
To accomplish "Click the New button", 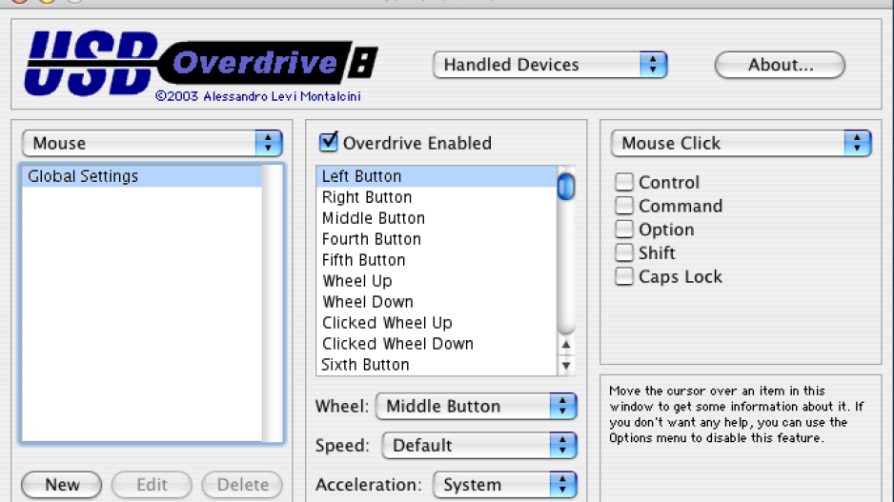I will click(x=62, y=484).
